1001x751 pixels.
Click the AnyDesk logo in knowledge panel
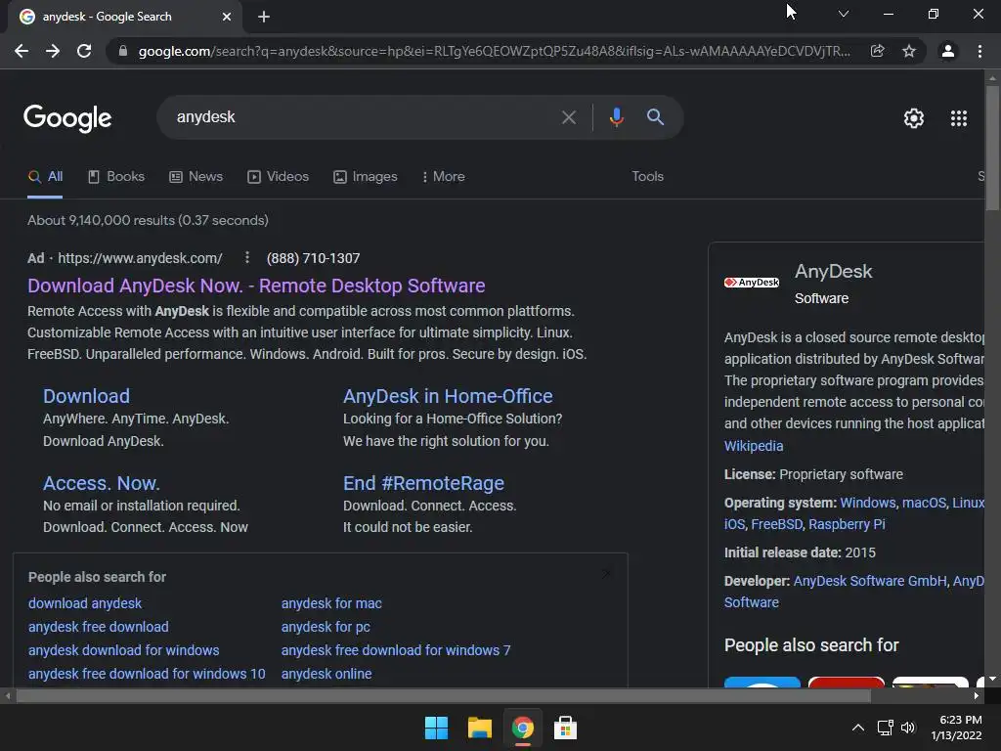[x=752, y=283]
